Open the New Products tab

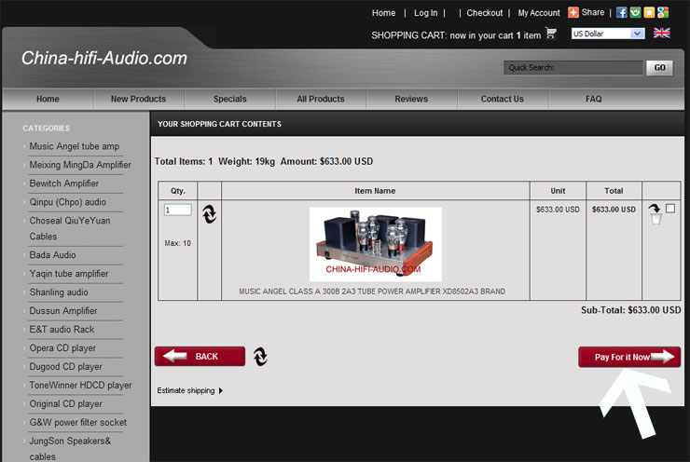coord(138,99)
